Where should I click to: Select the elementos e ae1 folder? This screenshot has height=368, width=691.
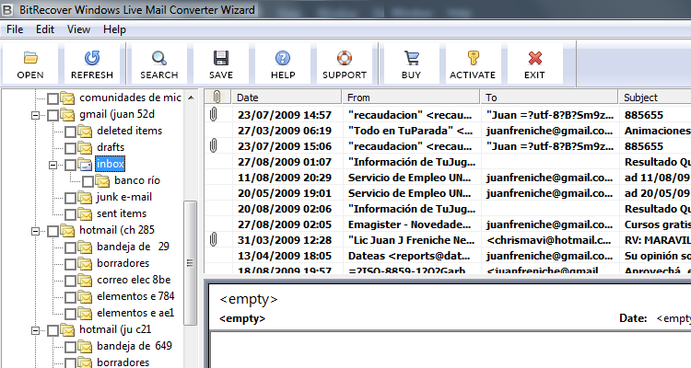click(x=135, y=313)
